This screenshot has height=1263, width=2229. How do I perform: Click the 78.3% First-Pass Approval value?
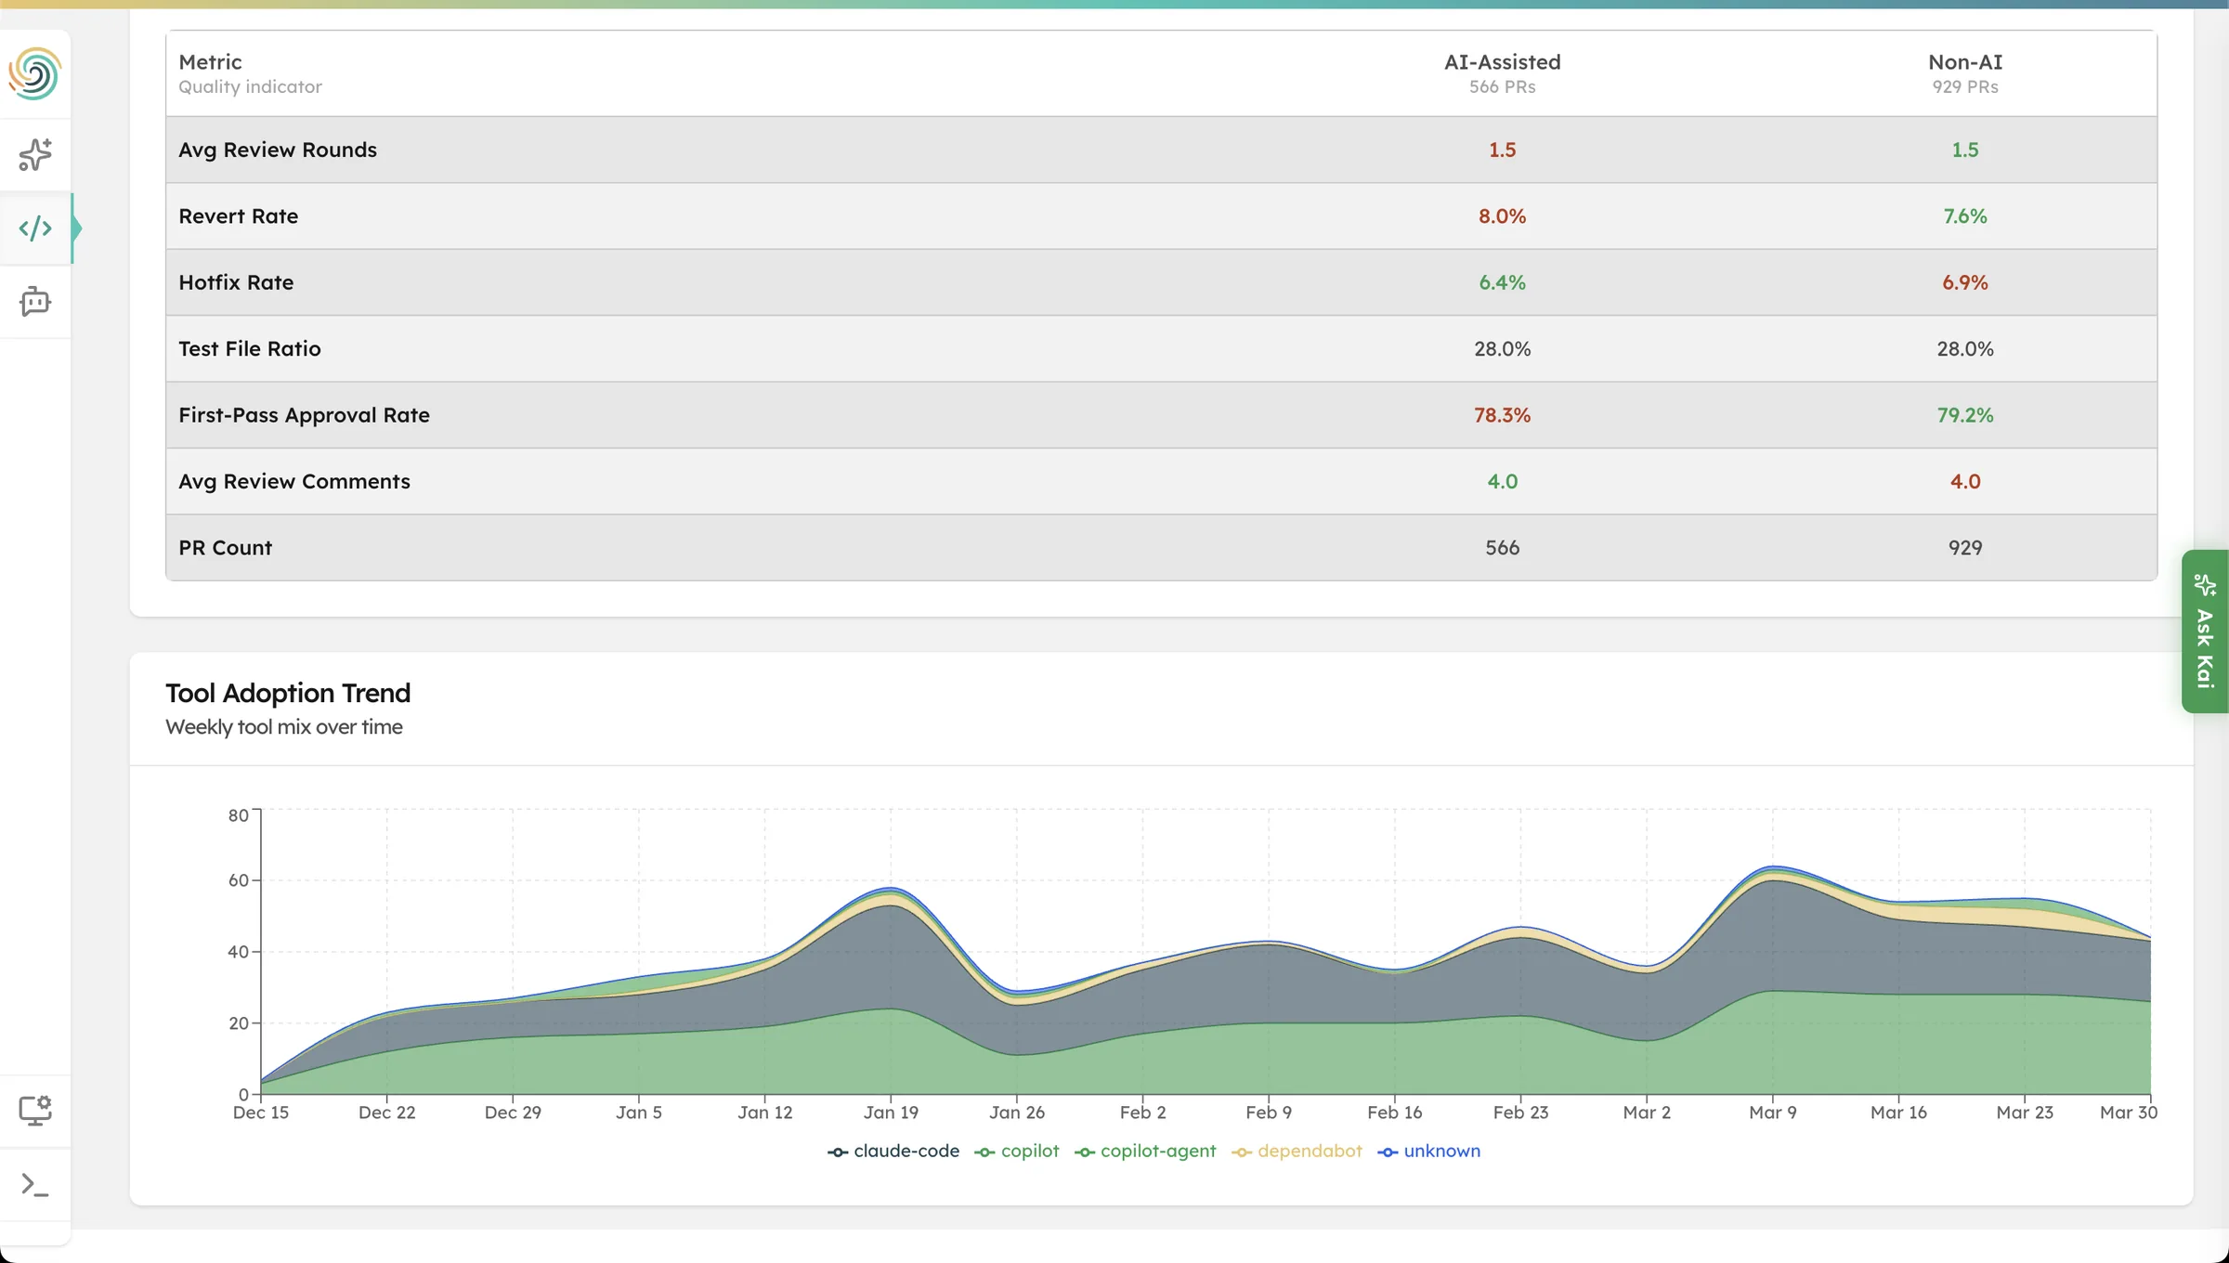coord(1502,415)
